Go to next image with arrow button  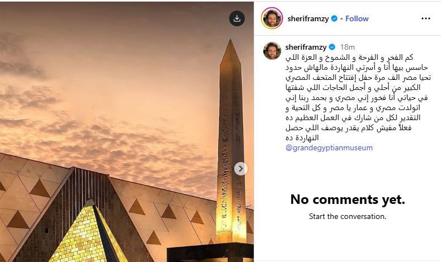[240, 168]
